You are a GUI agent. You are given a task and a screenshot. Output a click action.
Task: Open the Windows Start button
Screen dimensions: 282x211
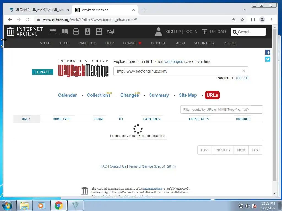click(x=7, y=206)
